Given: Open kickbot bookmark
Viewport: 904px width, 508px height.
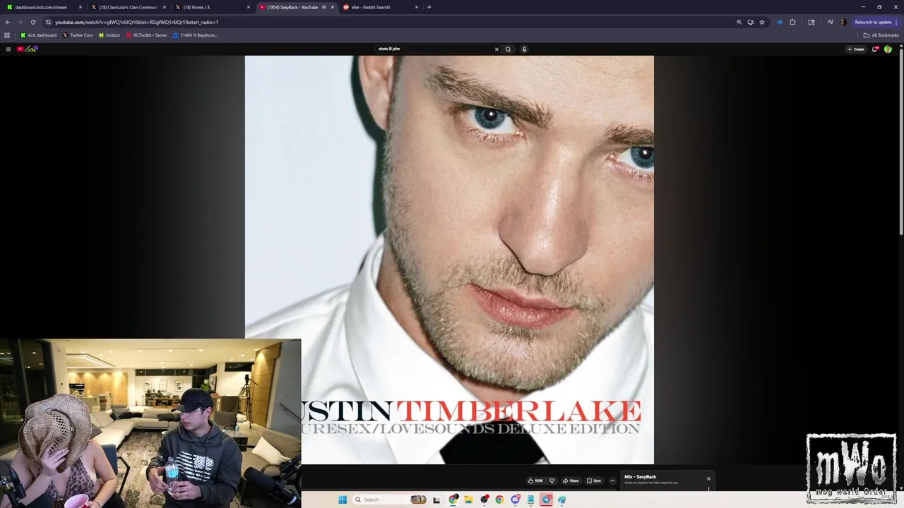Looking at the screenshot, I should (109, 35).
